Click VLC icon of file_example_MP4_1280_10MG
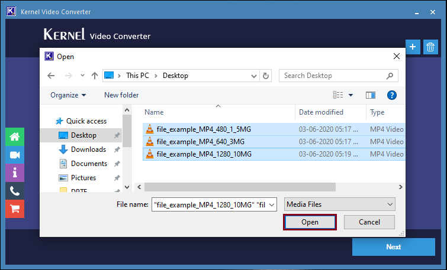 tap(150, 154)
